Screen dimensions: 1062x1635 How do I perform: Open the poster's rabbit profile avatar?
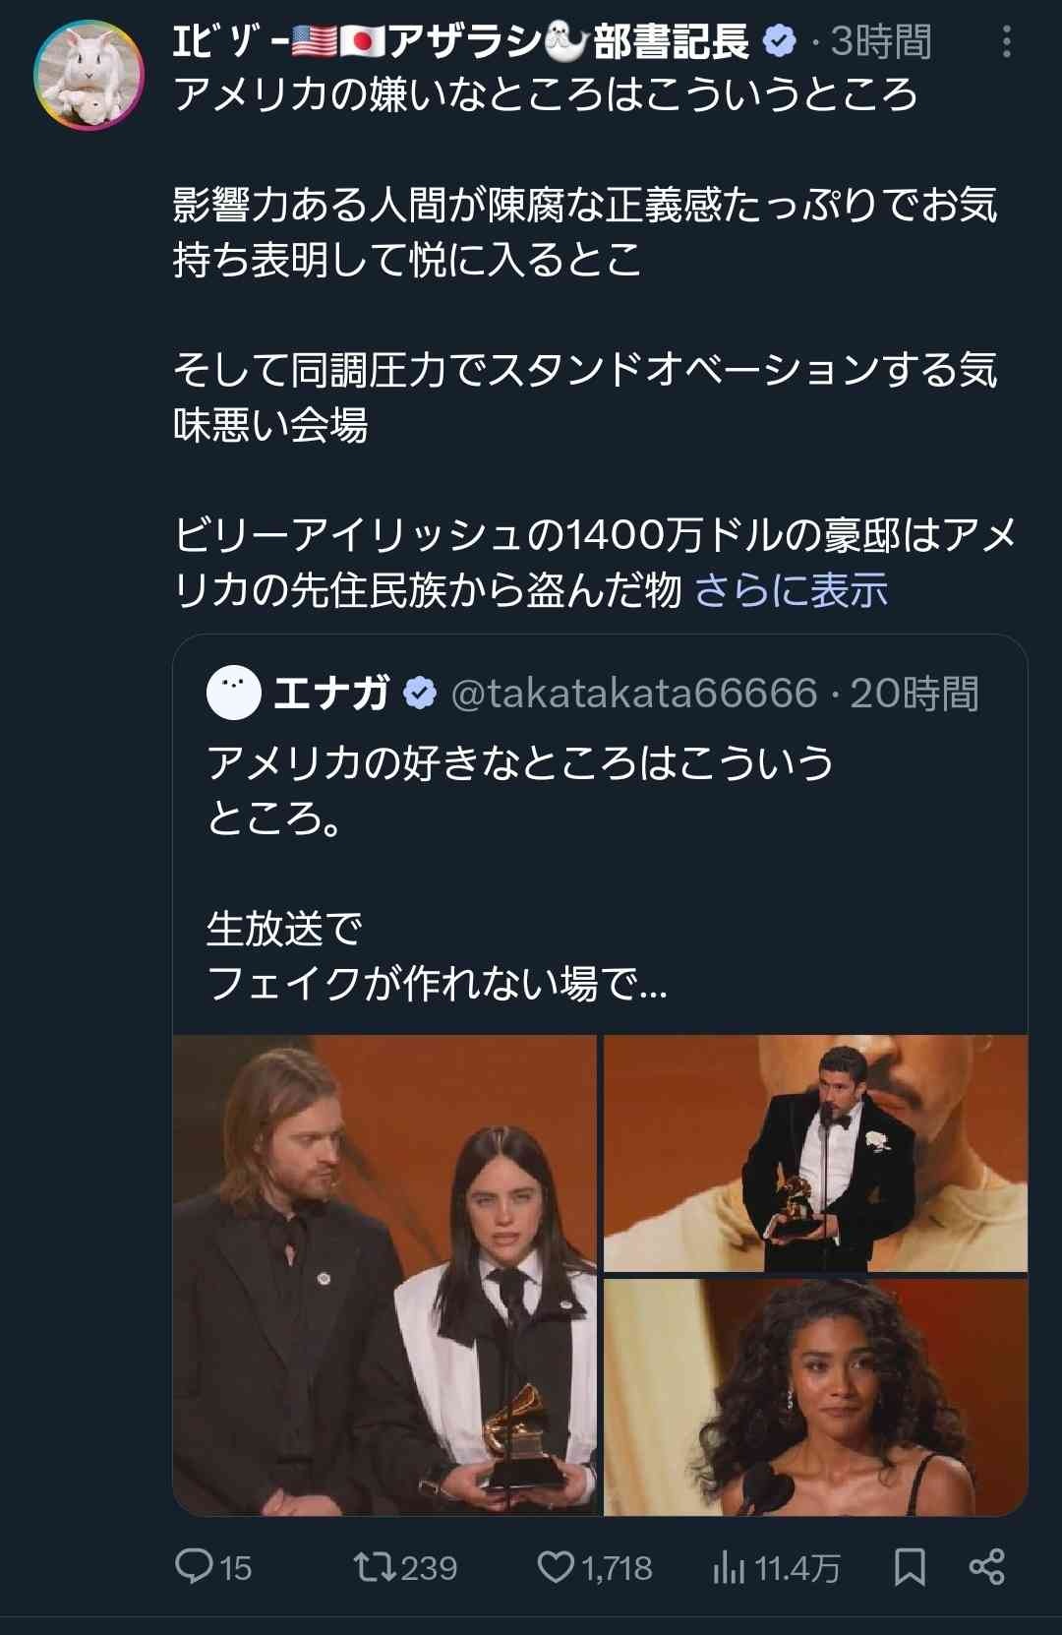pyautogui.click(x=88, y=75)
